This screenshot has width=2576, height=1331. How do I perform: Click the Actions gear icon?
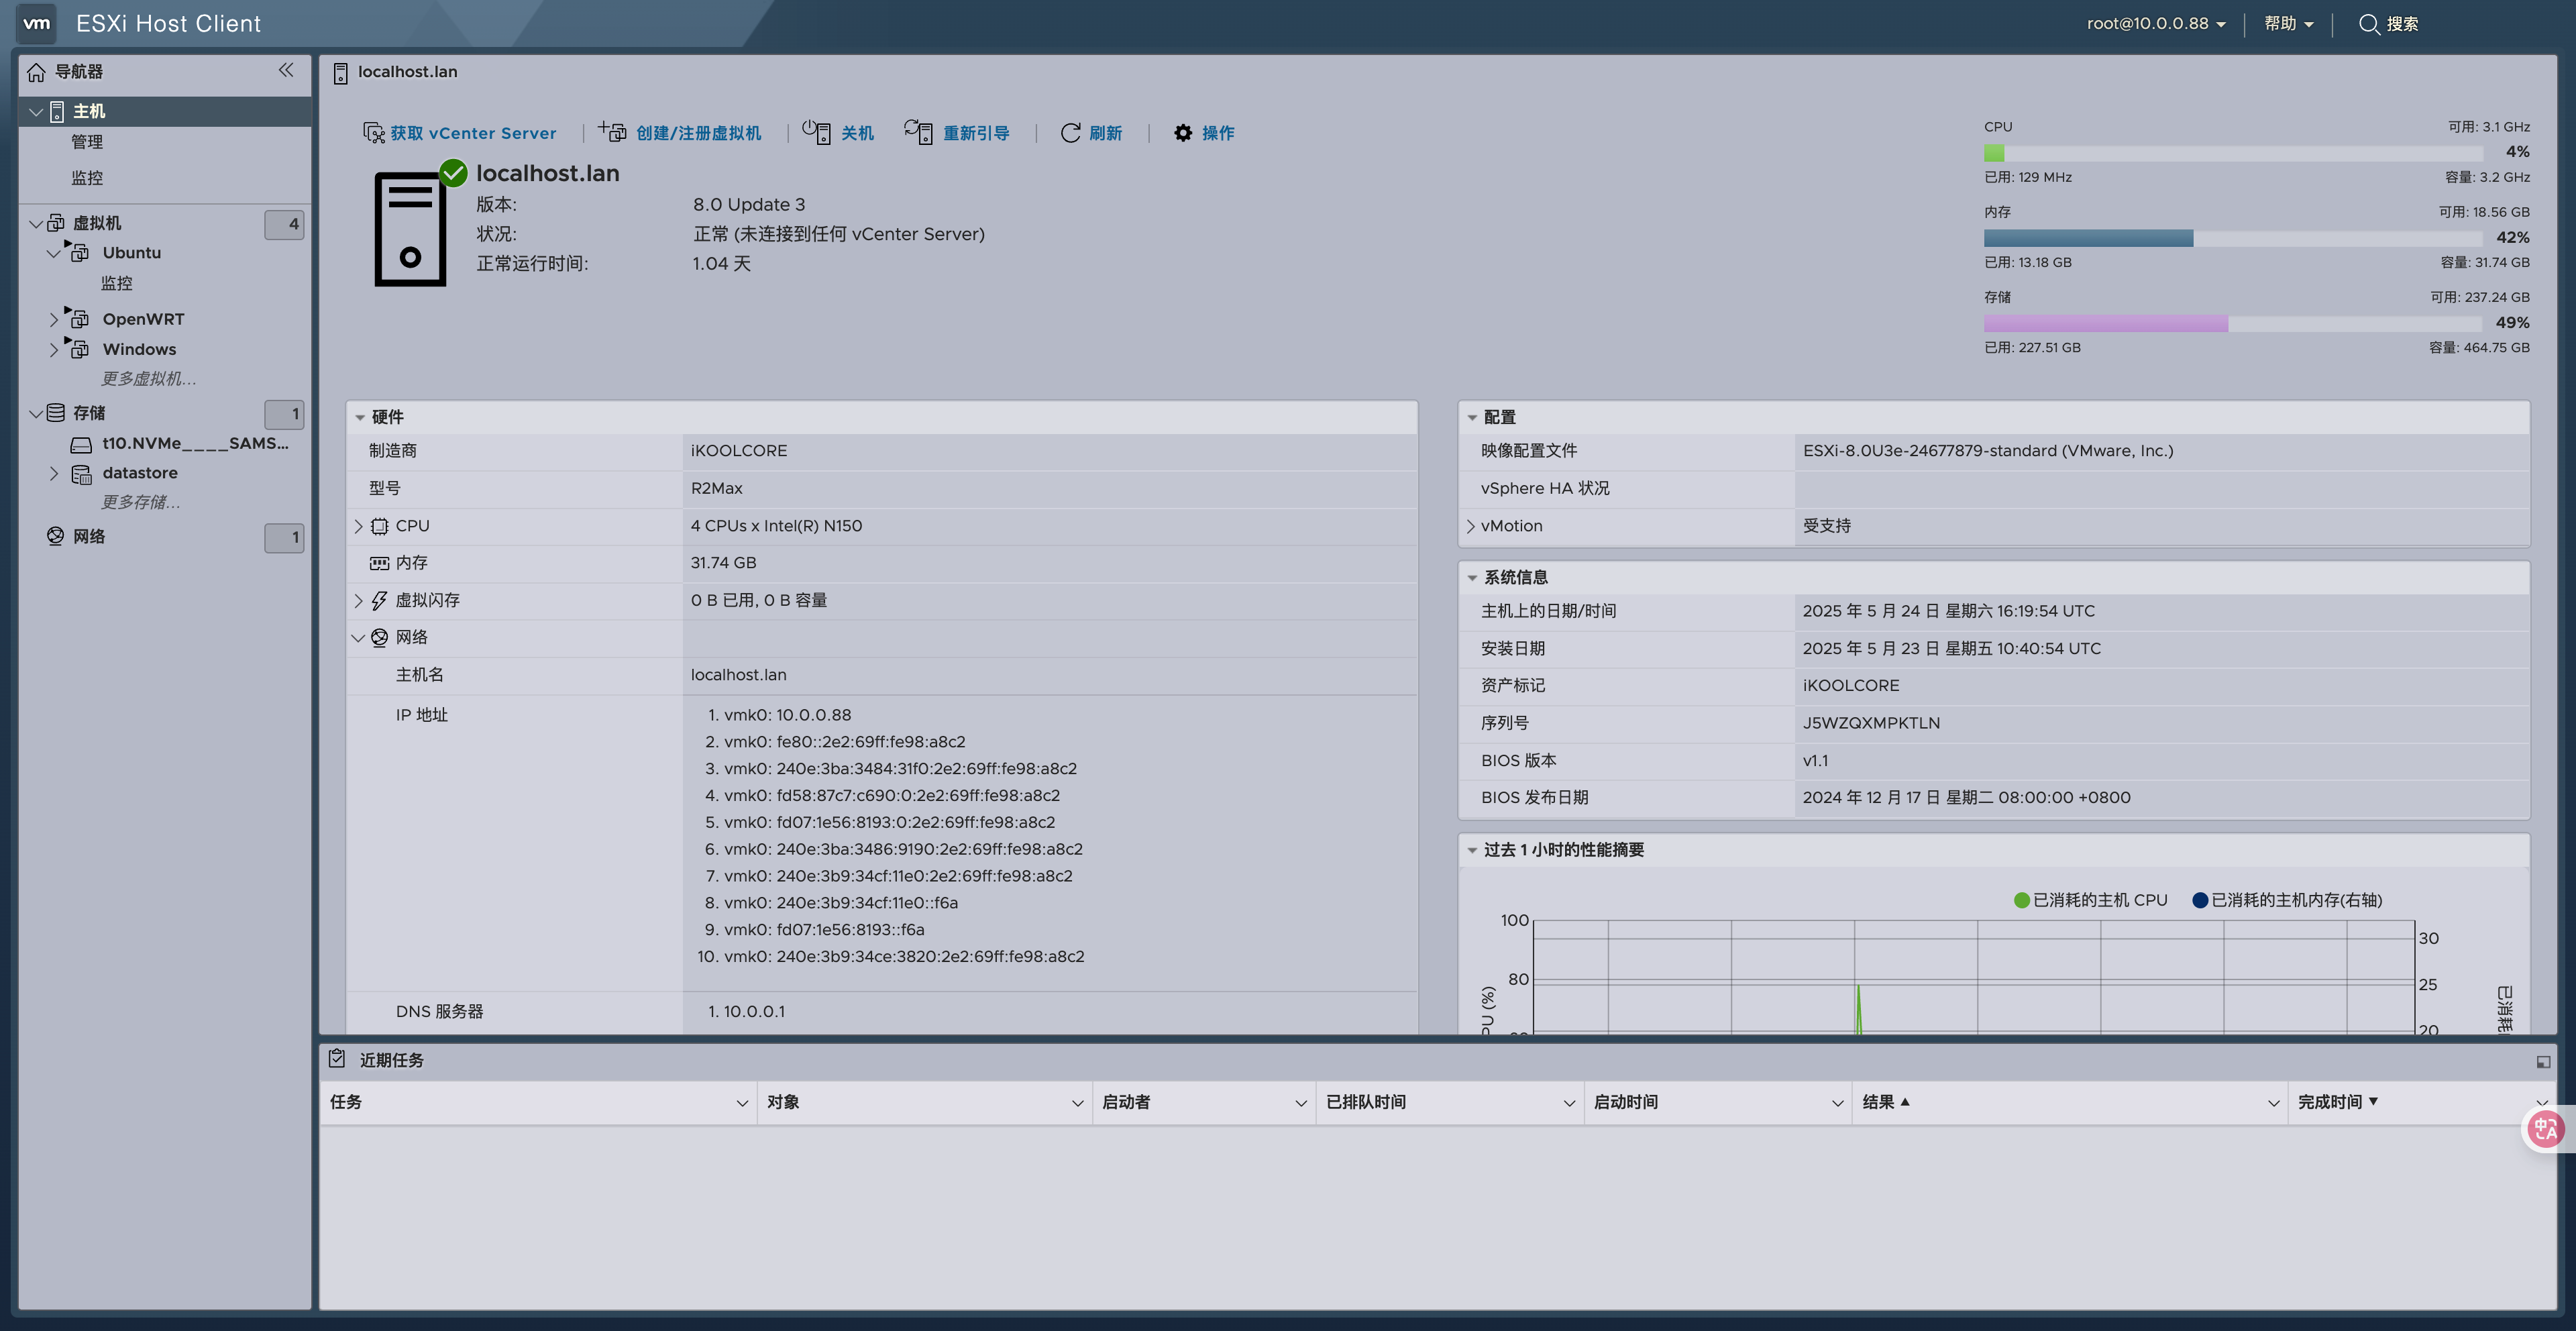click(x=1183, y=133)
